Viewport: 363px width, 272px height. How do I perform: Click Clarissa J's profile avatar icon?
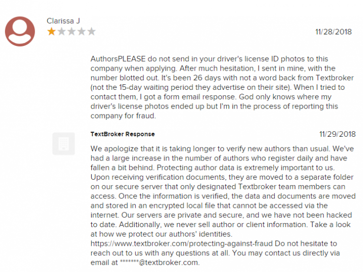(x=20, y=31)
